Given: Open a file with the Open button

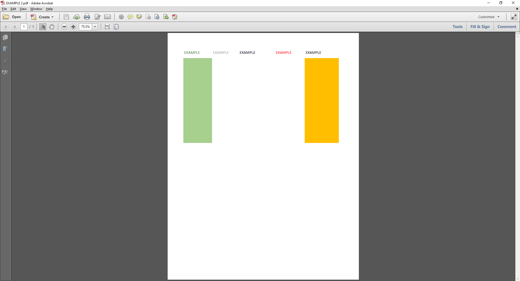Looking at the screenshot, I should [12, 17].
